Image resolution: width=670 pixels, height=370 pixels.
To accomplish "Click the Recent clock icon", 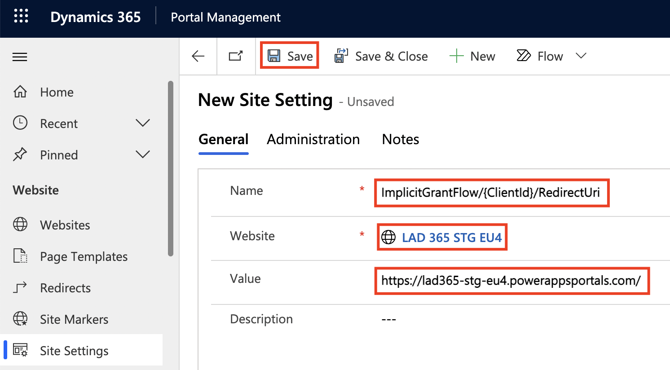I will tap(20, 123).
